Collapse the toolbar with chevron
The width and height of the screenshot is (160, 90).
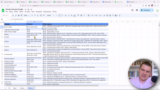pos(156,15)
